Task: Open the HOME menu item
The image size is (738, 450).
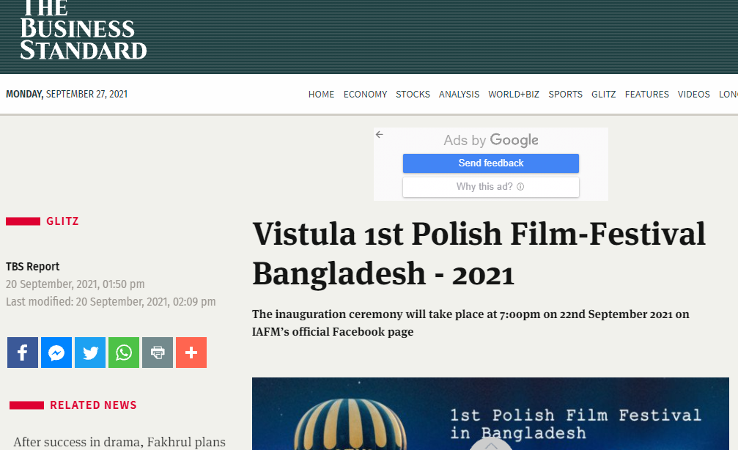Action: click(x=322, y=94)
